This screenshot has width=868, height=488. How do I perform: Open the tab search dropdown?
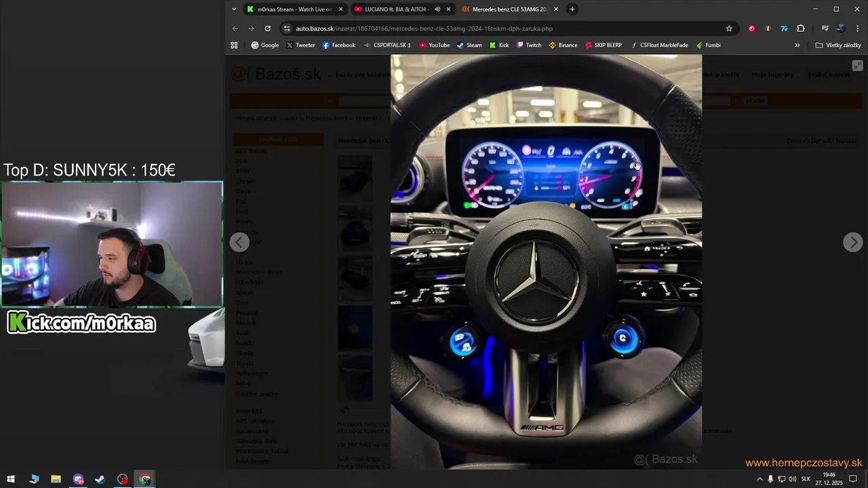point(234,9)
